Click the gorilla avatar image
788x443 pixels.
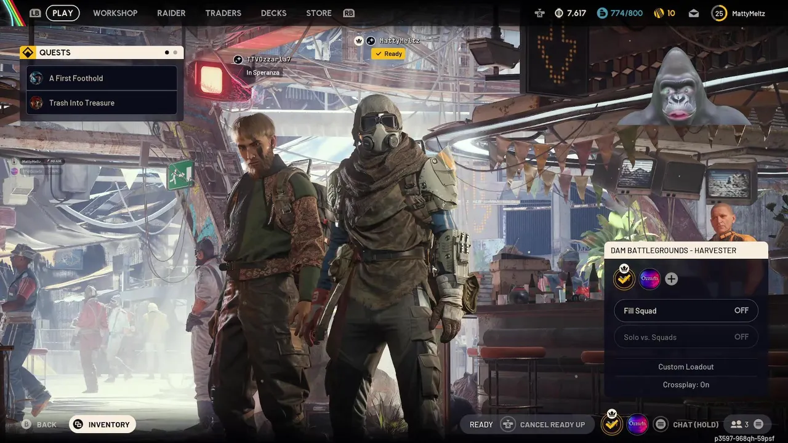pos(683,86)
